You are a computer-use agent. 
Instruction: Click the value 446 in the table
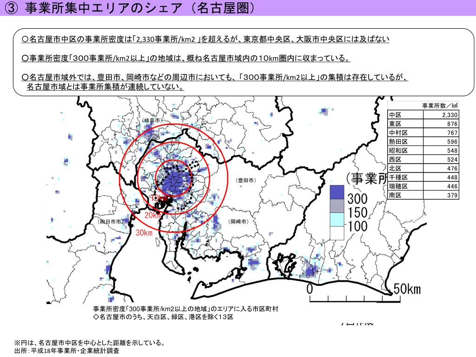tap(452, 186)
